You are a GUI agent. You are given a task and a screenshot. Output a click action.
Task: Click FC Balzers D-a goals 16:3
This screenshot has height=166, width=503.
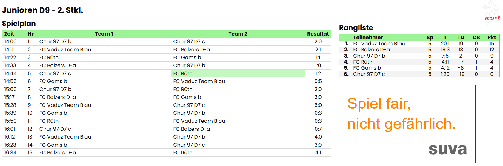click(445, 50)
